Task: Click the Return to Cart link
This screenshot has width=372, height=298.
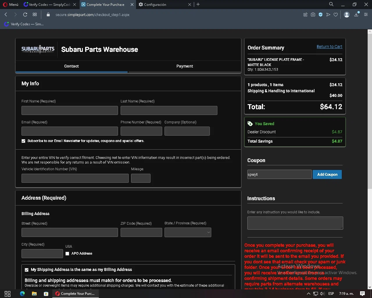Action: (x=329, y=47)
